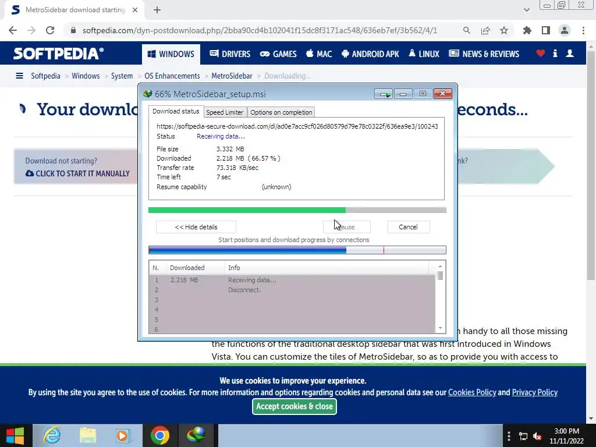Open the LINUX section
The height and width of the screenshot is (447, 596).
424,54
